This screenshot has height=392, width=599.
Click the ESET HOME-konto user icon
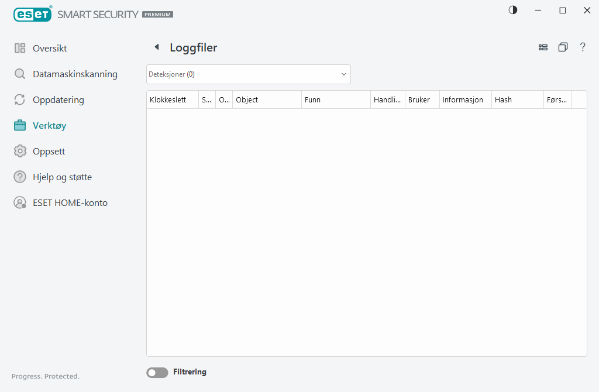tap(20, 203)
